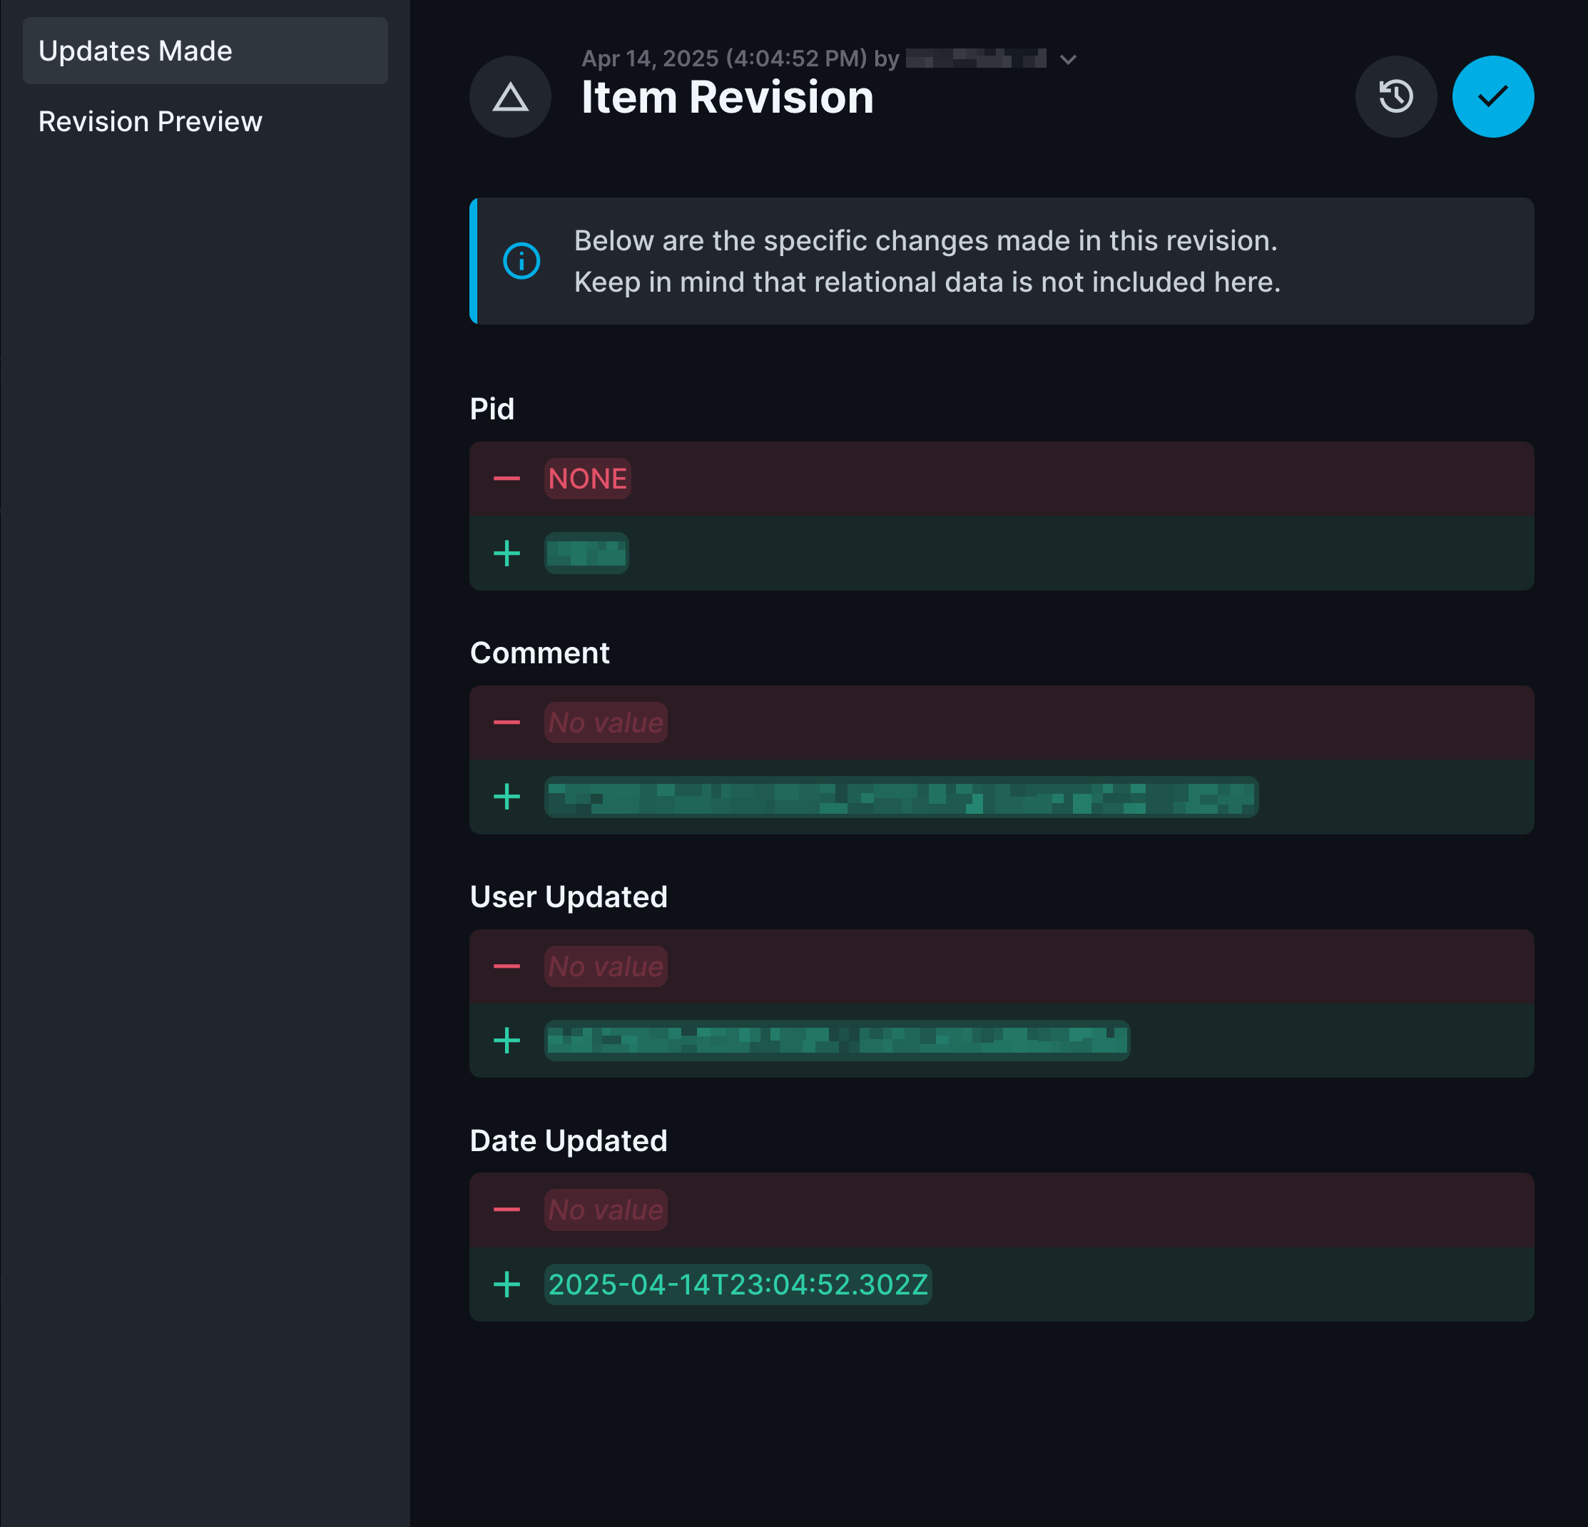Click the plus icon in Pid section
Image resolution: width=1588 pixels, height=1527 pixels.
[x=507, y=553]
